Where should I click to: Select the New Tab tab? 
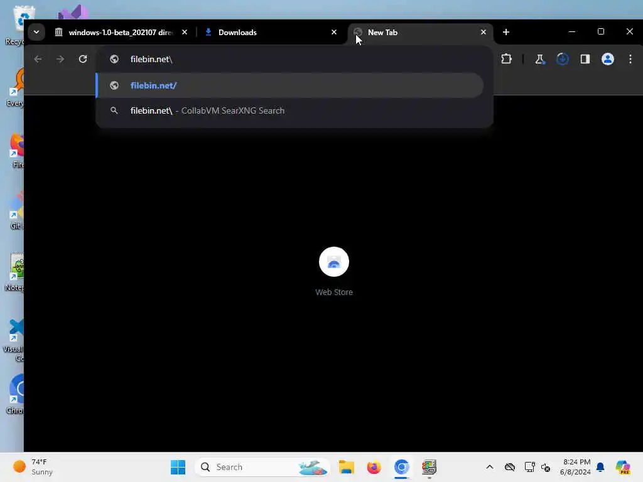click(420, 33)
